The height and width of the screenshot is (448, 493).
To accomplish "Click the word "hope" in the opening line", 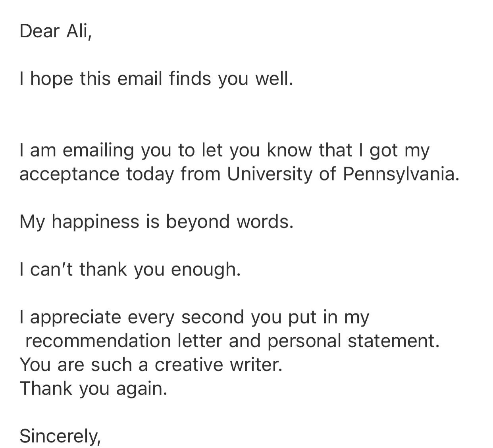I will pos(52,79).
